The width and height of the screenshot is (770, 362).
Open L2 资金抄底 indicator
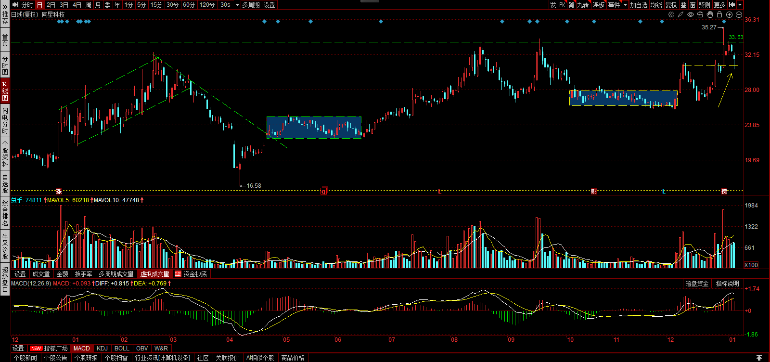pyautogui.click(x=191, y=274)
